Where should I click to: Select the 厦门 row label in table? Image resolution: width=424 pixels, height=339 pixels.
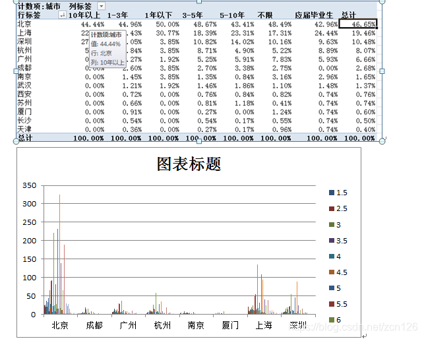tap(24, 111)
